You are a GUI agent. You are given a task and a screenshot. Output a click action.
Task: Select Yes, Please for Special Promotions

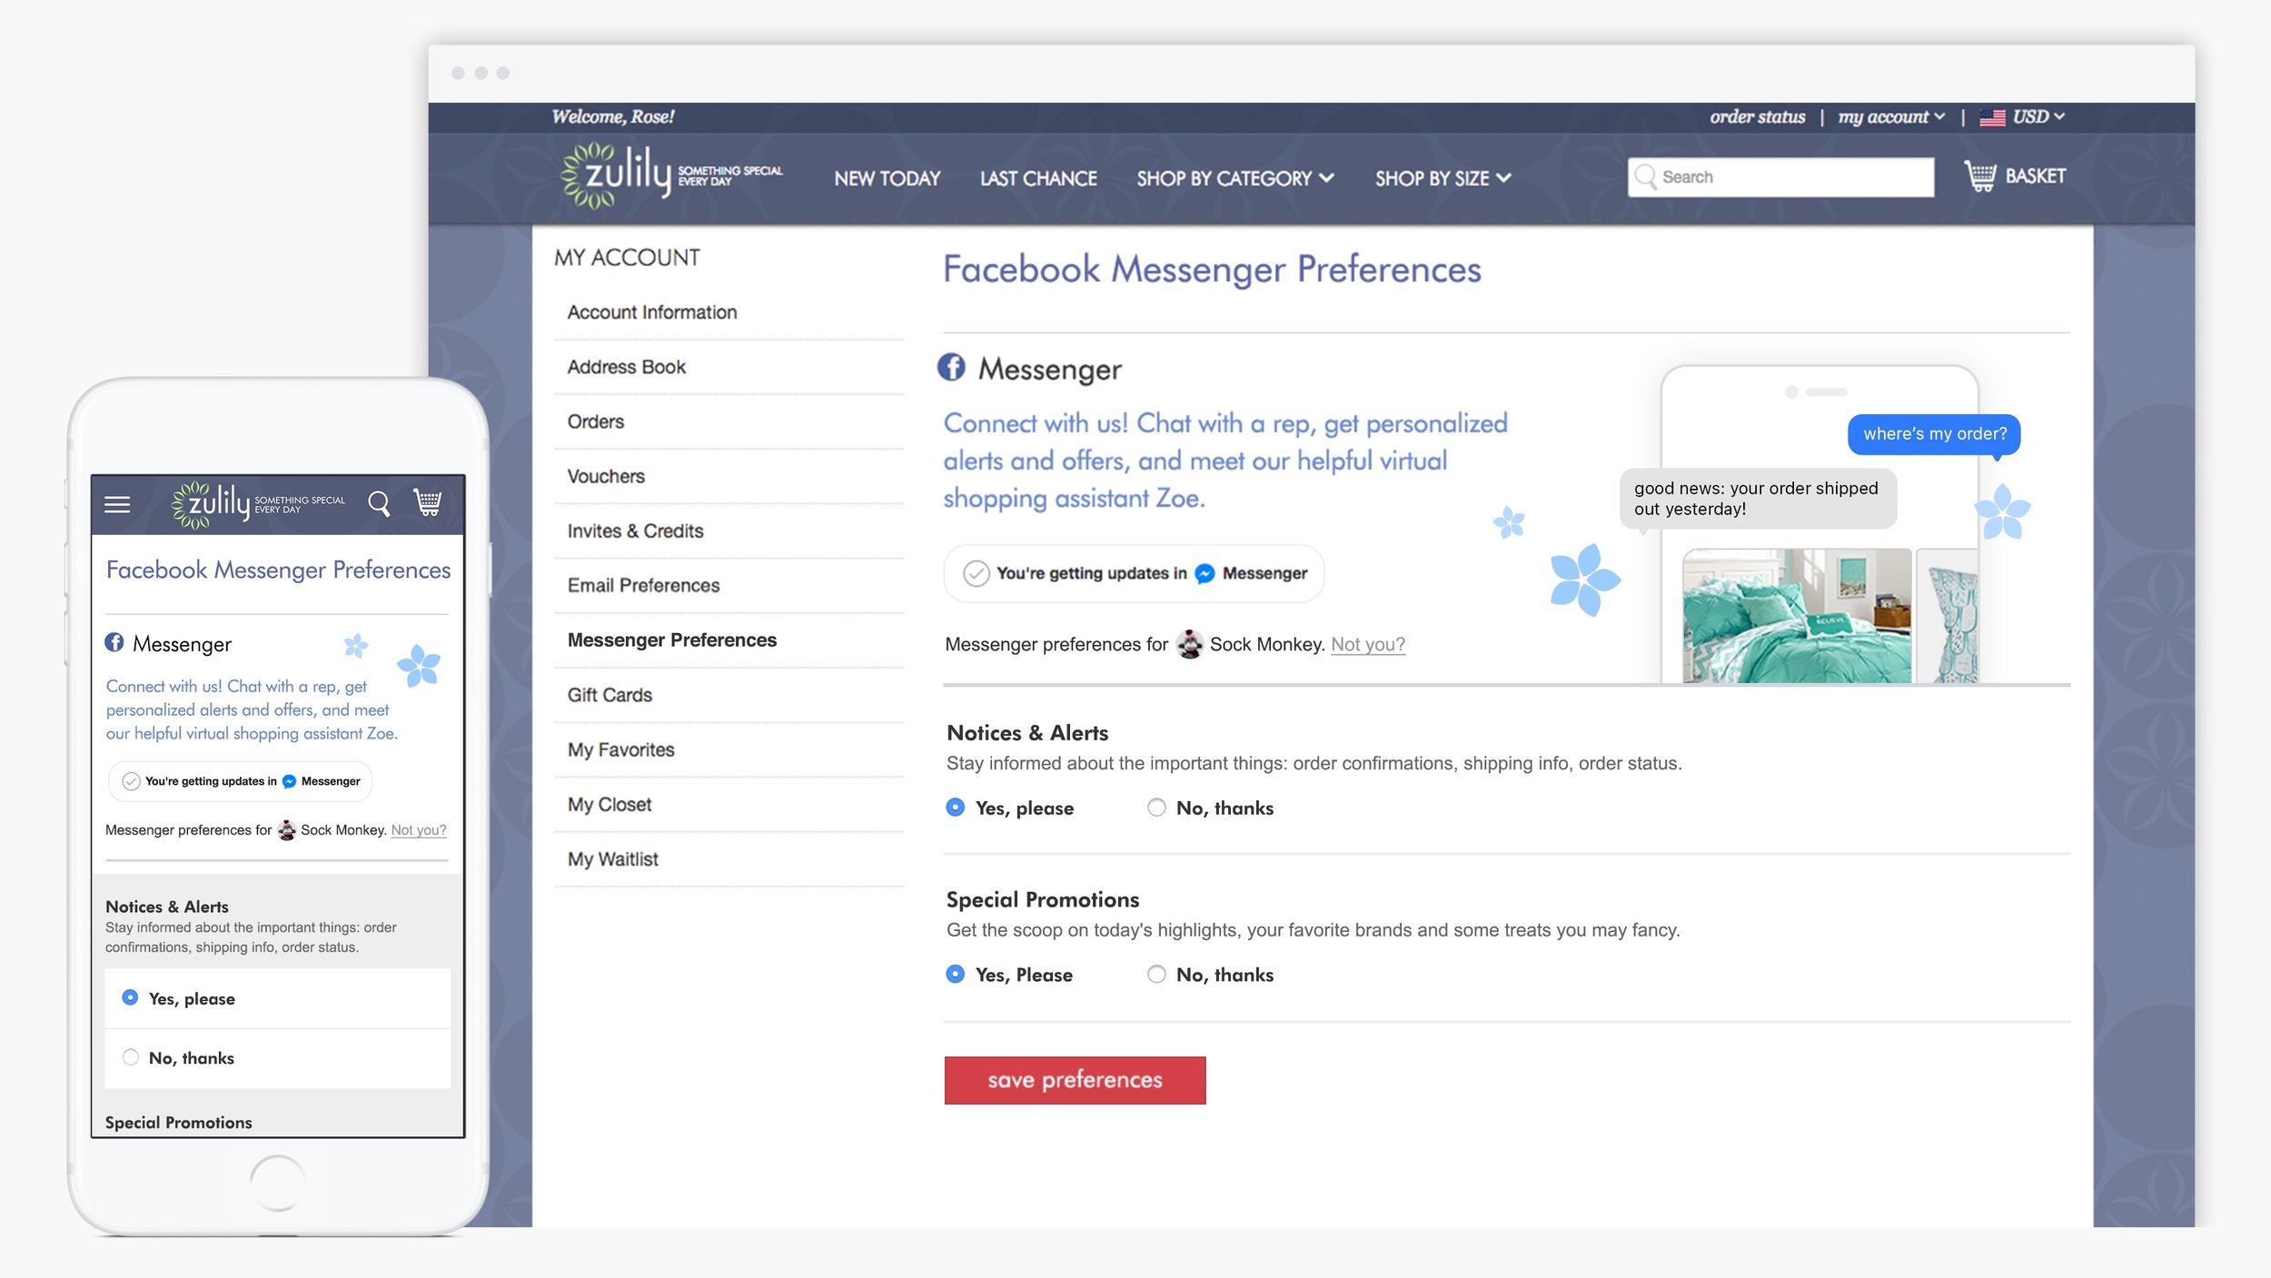click(x=955, y=974)
